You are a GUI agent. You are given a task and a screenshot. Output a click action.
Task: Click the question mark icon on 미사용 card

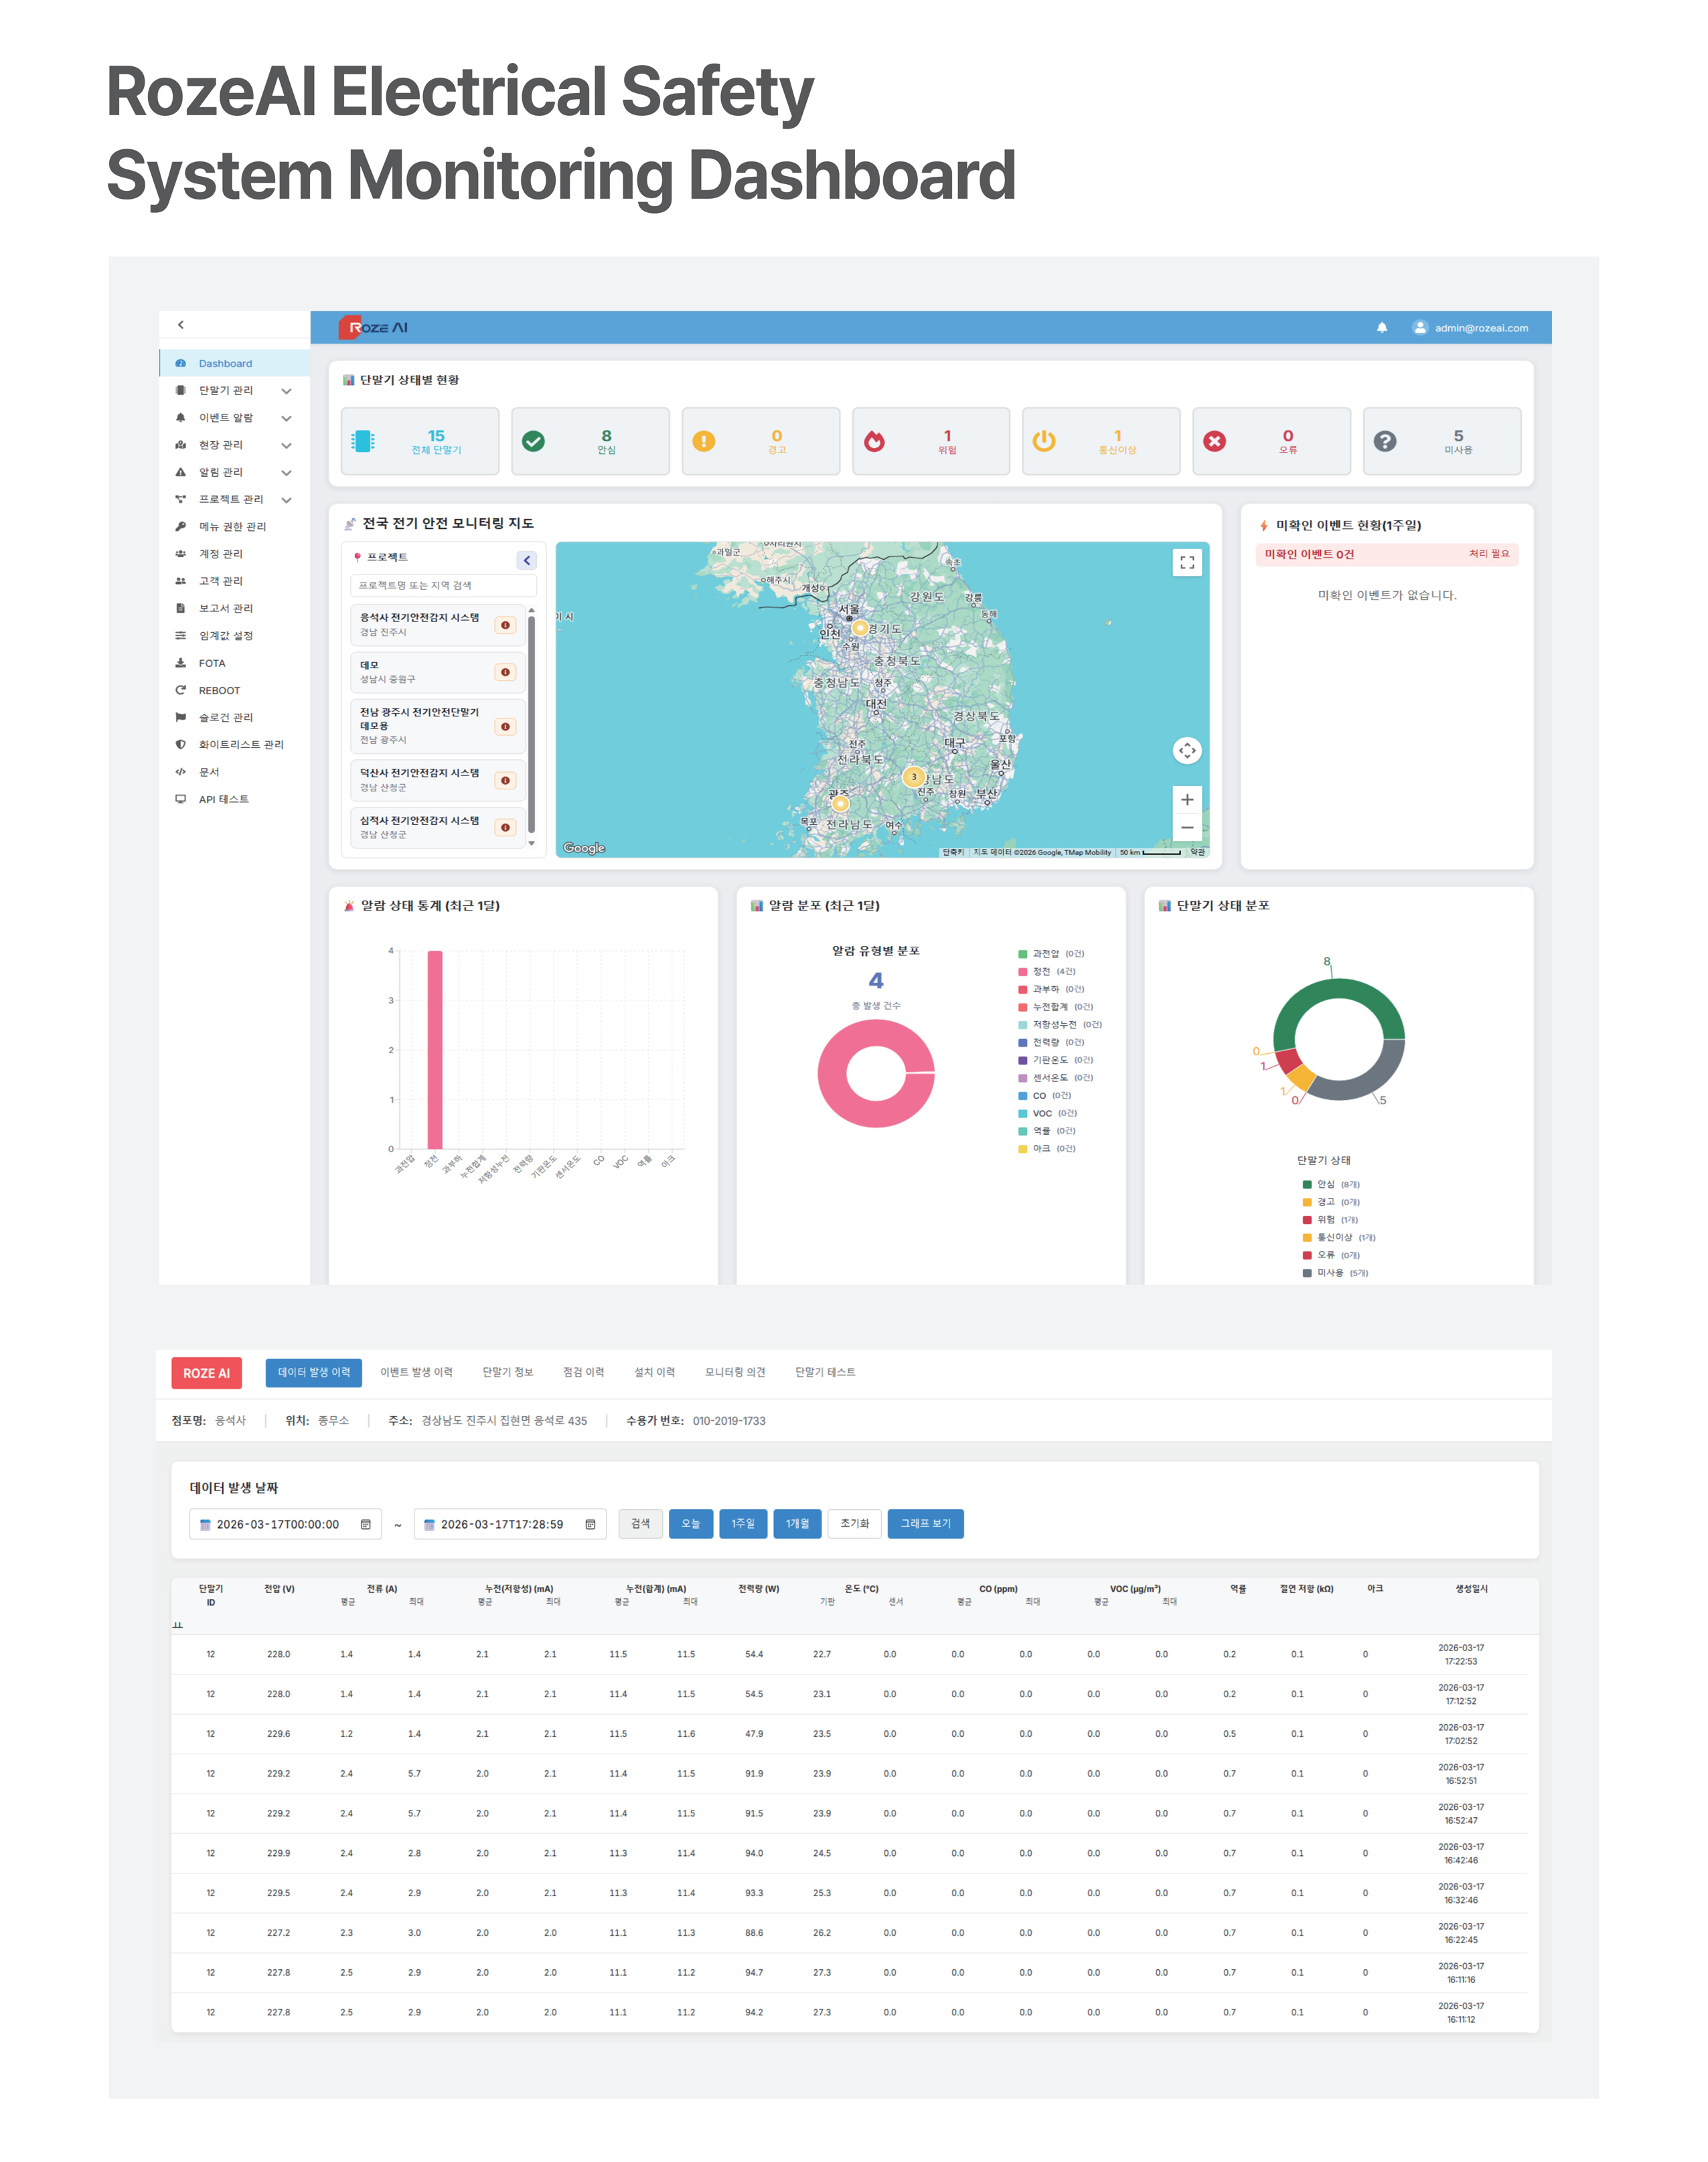coord(1385,441)
